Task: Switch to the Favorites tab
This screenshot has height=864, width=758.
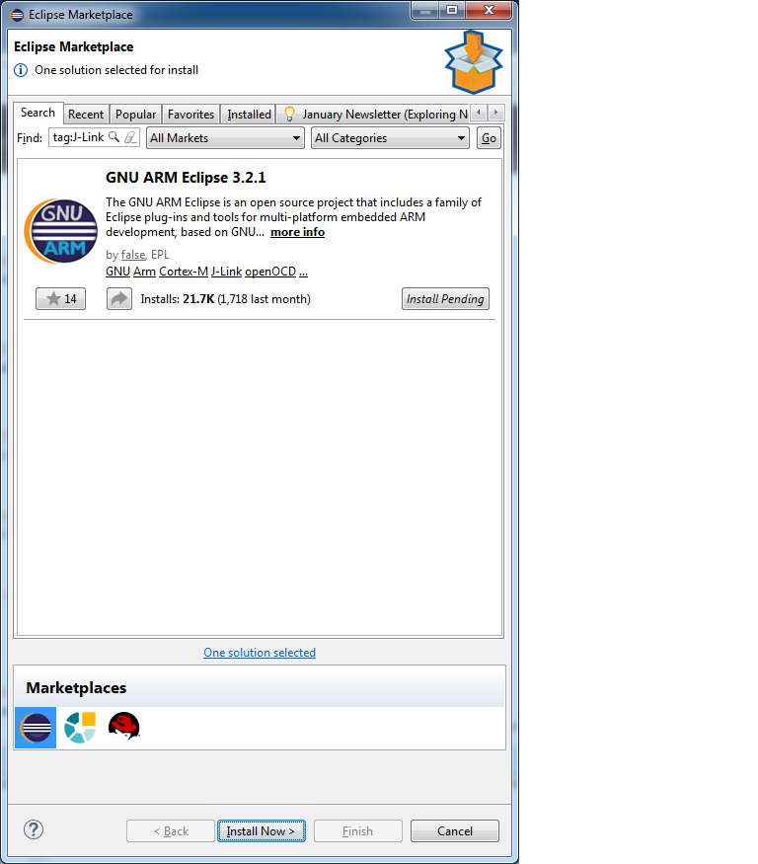Action: pyautogui.click(x=191, y=115)
